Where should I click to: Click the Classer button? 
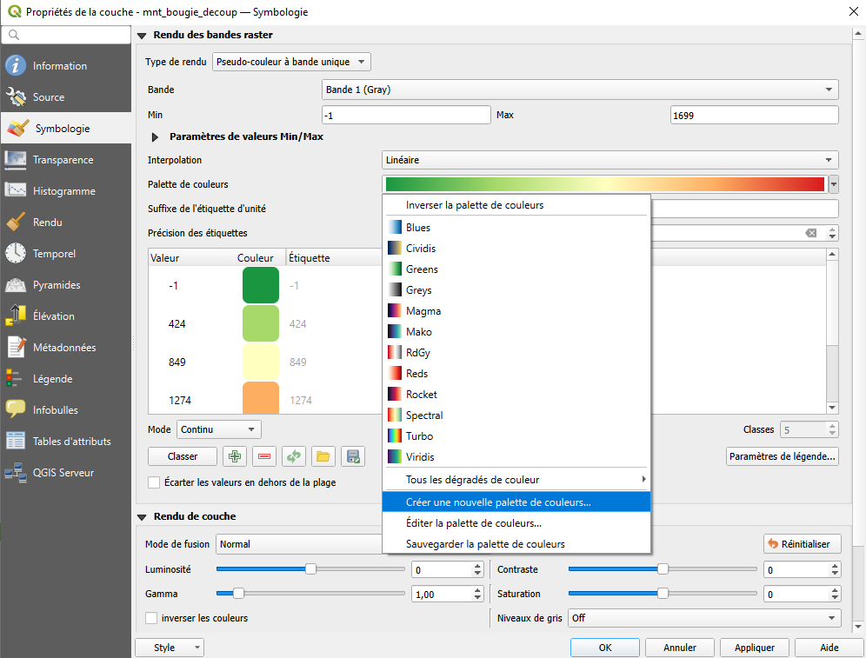[183, 456]
